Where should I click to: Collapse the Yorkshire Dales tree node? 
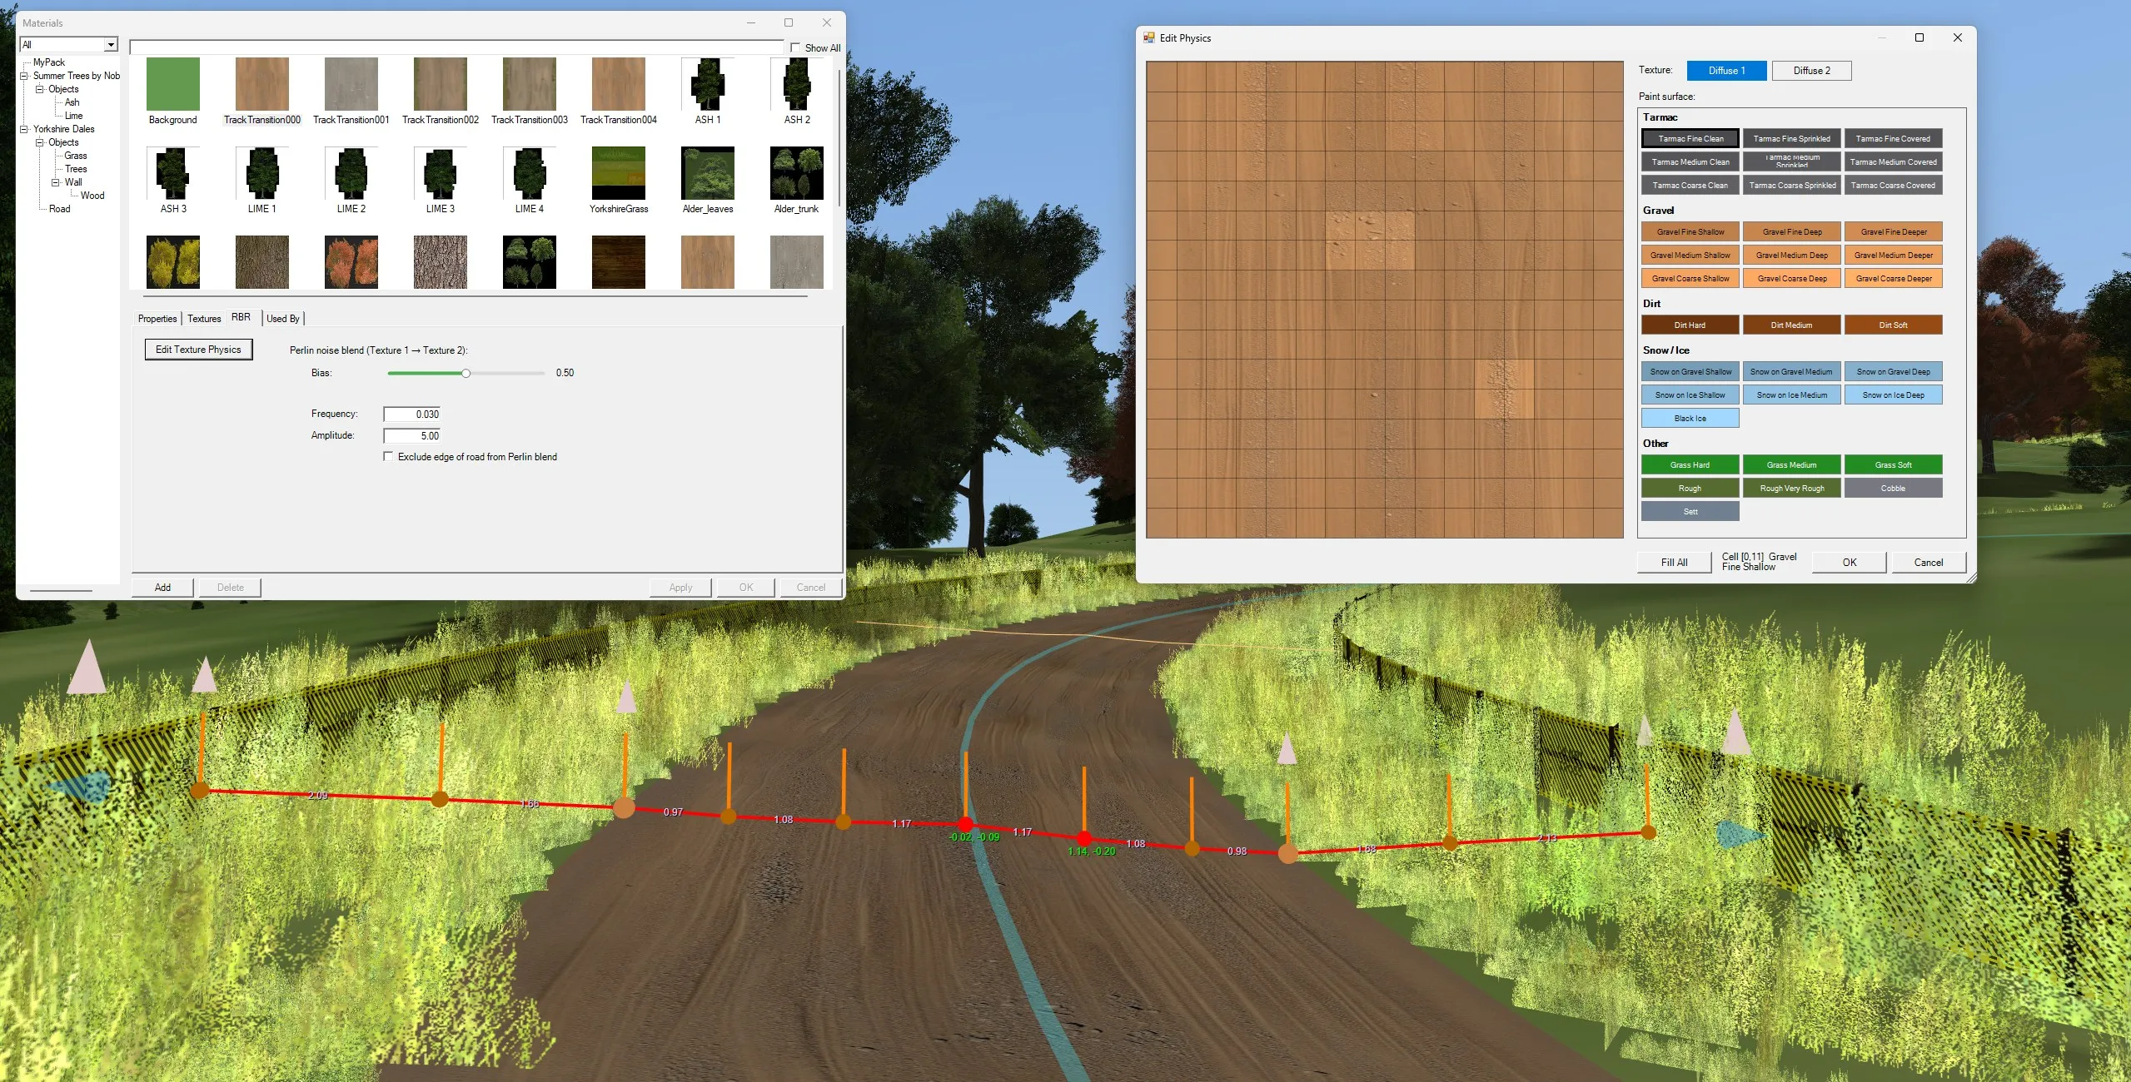click(24, 129)
